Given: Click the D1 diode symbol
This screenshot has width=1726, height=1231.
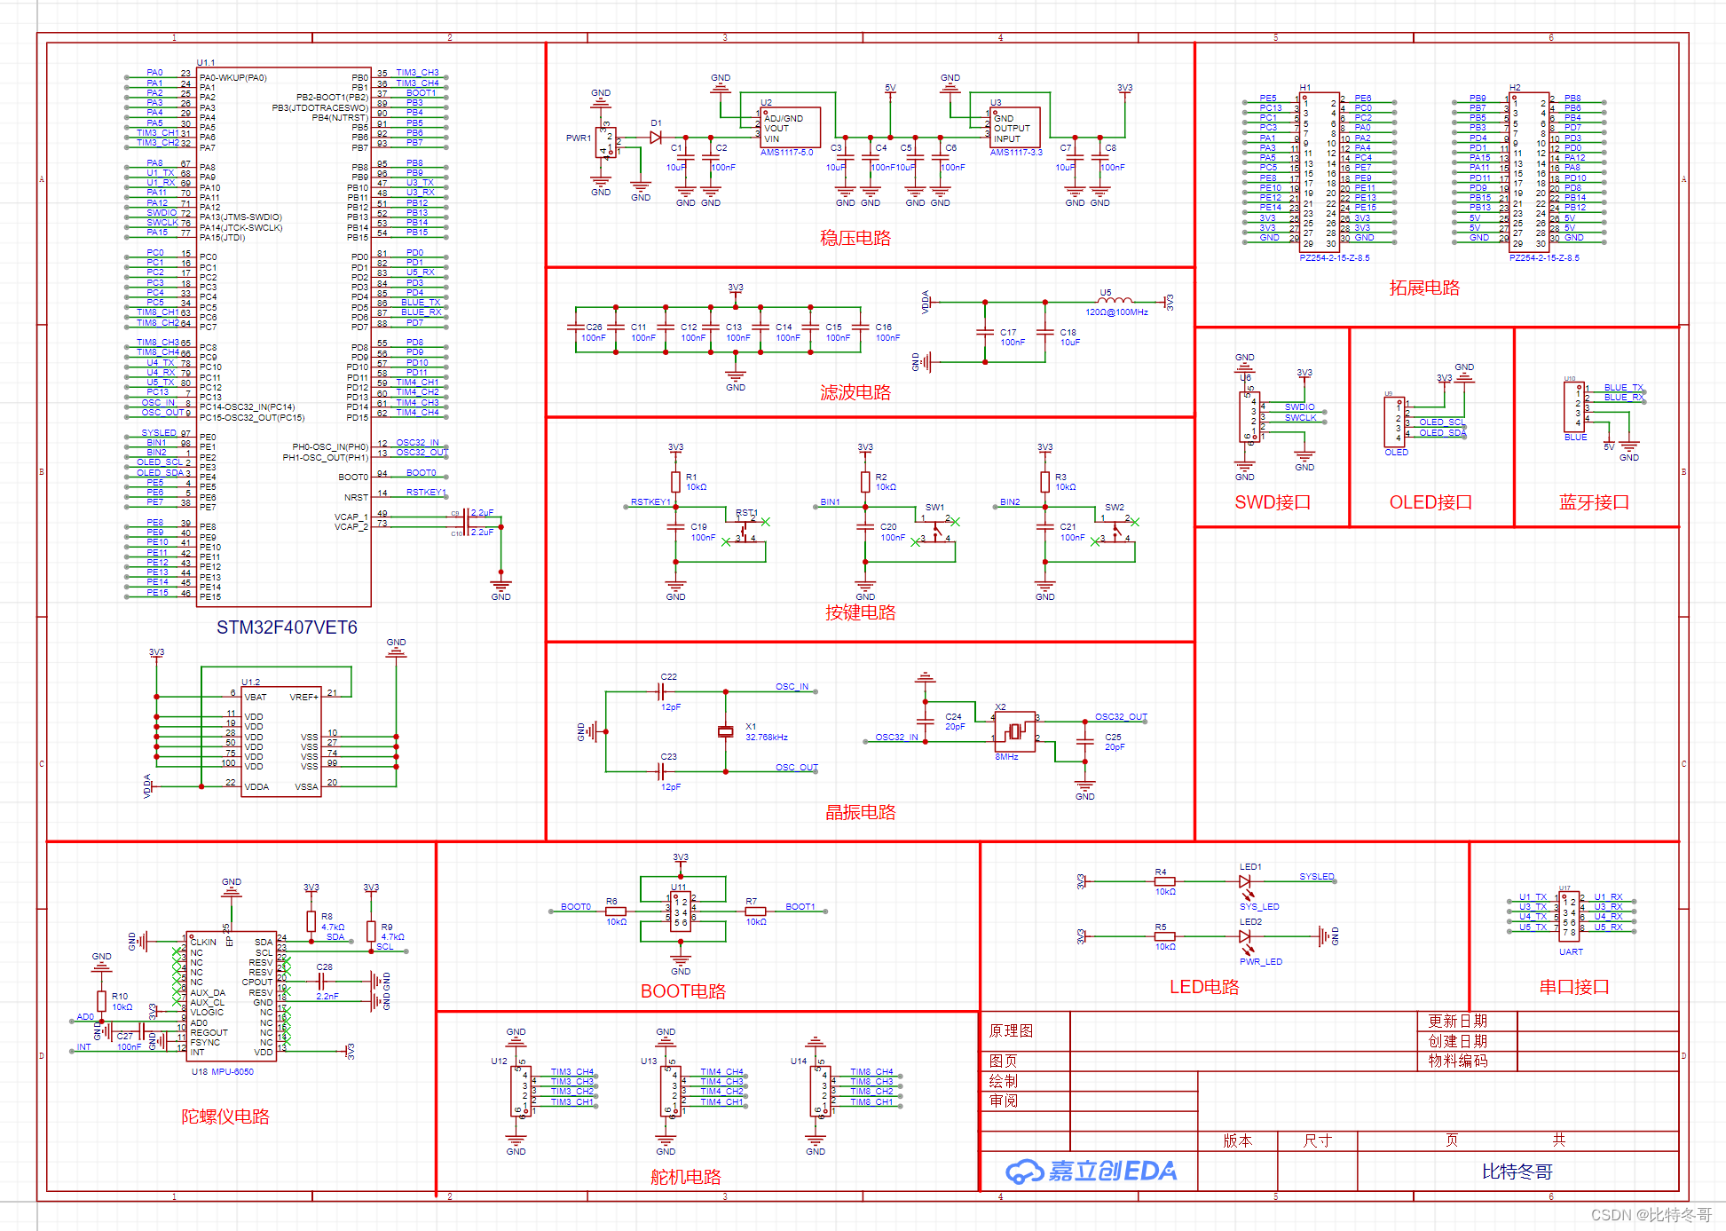Looking at the screenshot, I should click(656, 138).
